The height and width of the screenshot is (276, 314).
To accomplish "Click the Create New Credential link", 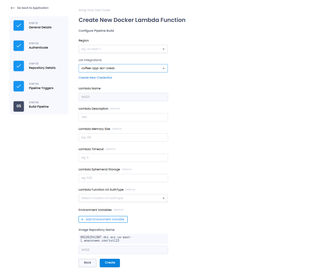I will tap(95, 78).
